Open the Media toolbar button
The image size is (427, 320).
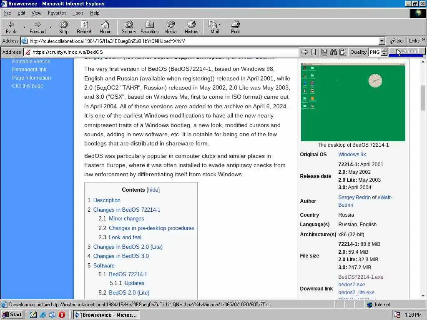[171, 27]
